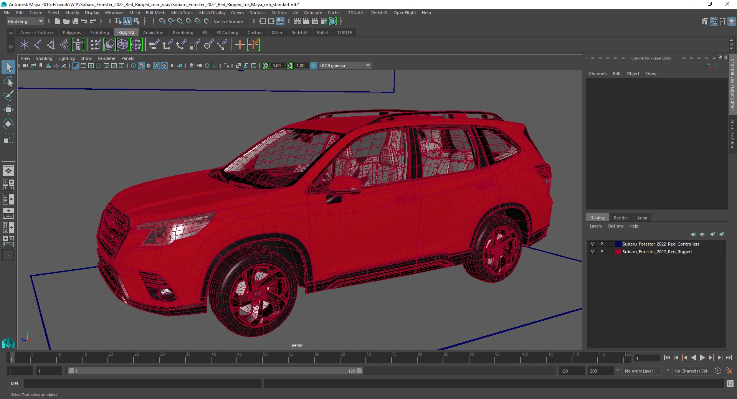
Task: Open the sRGB gamma view transform dropdown
Action: (345, 66)
